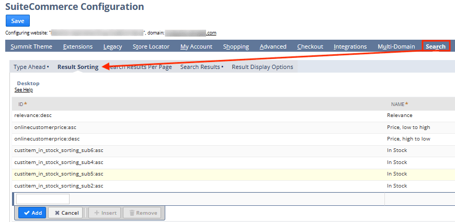455x222 pixels.
Task: Switch to the Advanced tab
Action: [x=273, y=46]
